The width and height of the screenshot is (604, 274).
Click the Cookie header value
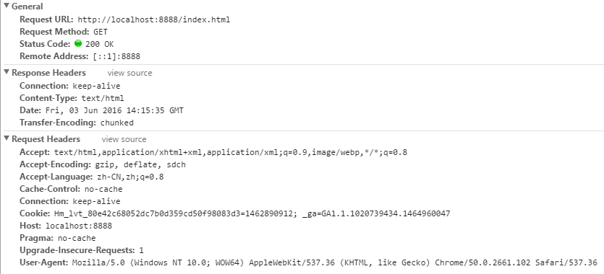(252, 213)
